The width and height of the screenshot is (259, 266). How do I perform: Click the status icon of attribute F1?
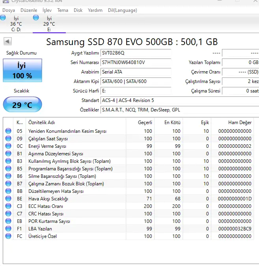(x=8, y=228)
